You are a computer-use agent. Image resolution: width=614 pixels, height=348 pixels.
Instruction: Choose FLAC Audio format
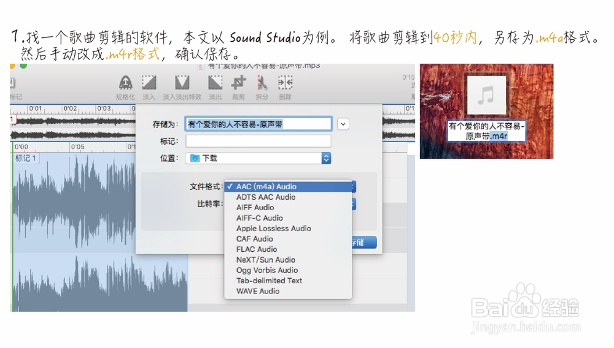(x=288, y=249)
